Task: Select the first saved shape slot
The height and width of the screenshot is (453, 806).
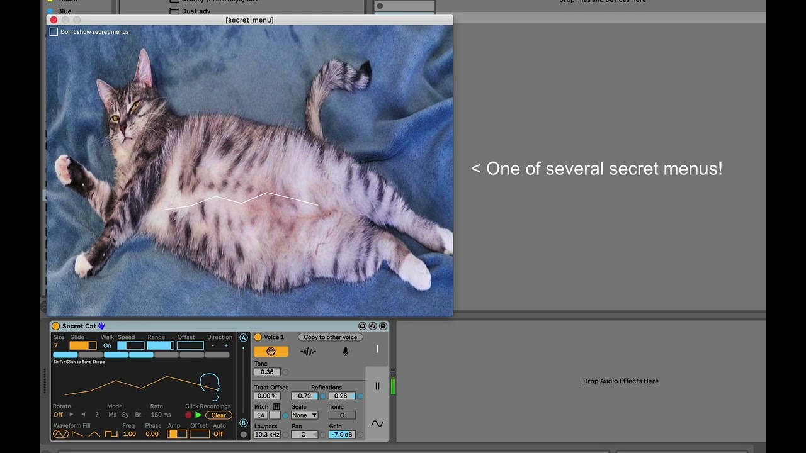Action: click(x=65, y=355)
